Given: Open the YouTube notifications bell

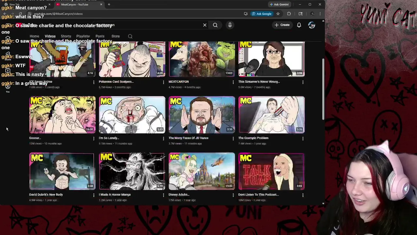Looking at the screenshot, I should 299,25.
